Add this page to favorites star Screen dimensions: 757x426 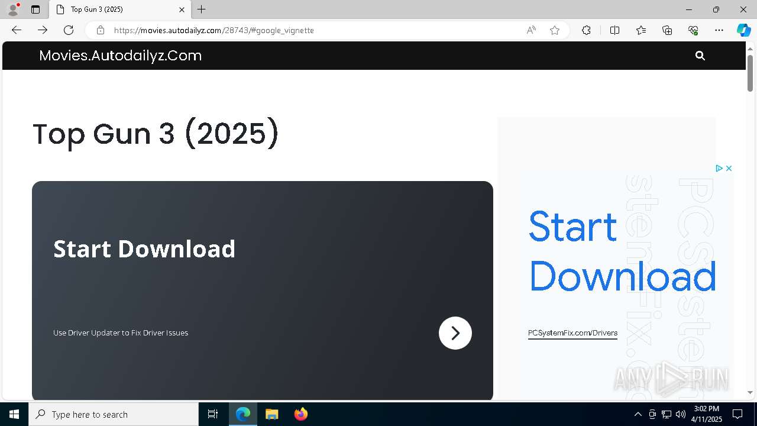(x=555, y=30)
